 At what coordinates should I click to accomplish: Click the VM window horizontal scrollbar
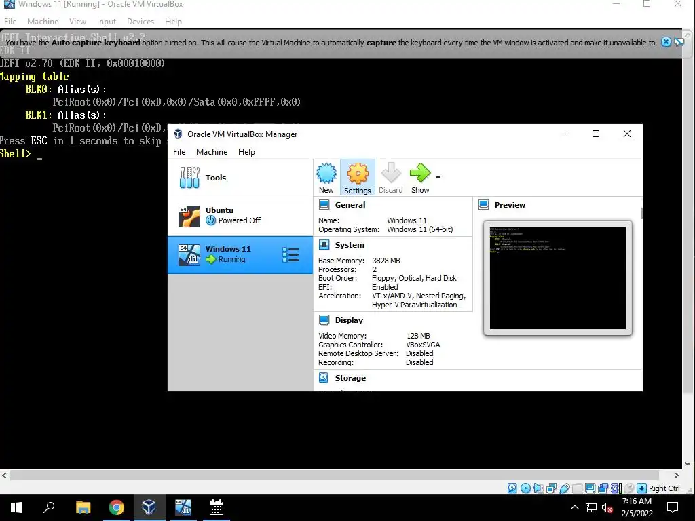334,475
